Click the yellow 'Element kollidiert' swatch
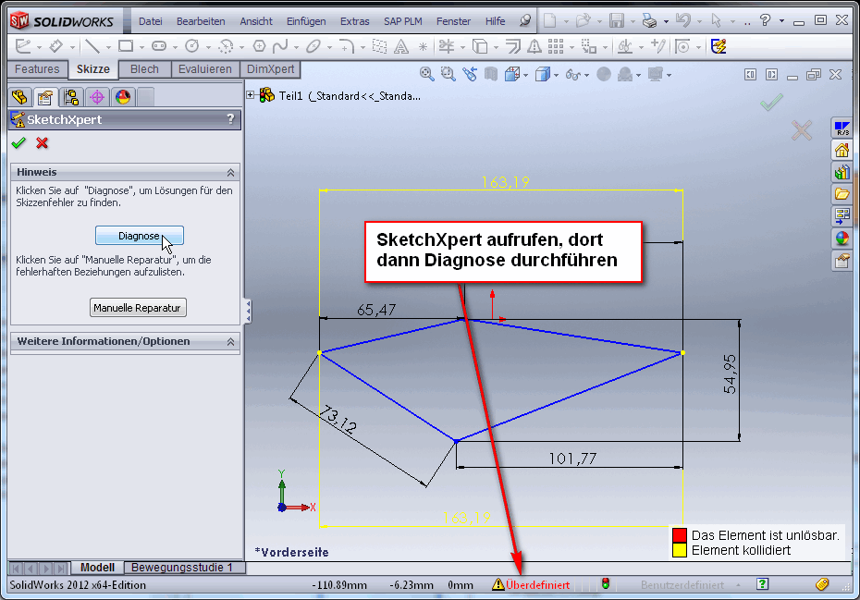860x600 pixels. point(680,550)
